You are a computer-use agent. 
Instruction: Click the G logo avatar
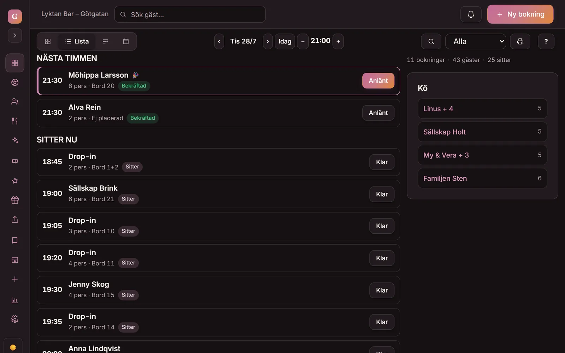tap(15, 16)
